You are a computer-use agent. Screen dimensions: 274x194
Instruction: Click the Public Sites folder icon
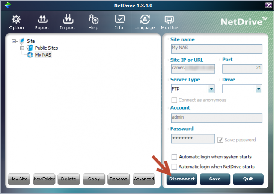(x=30, y=48)
